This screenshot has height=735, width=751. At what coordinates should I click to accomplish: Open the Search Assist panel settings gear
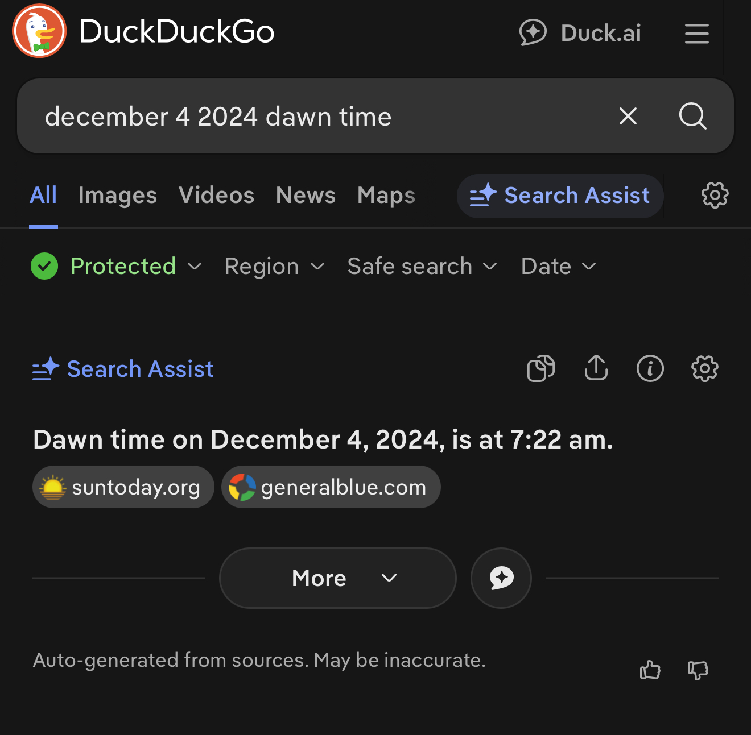pyautogui.click(x=704, y=368)
